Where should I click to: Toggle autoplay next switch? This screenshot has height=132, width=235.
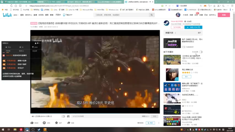[x=201, y=52]
